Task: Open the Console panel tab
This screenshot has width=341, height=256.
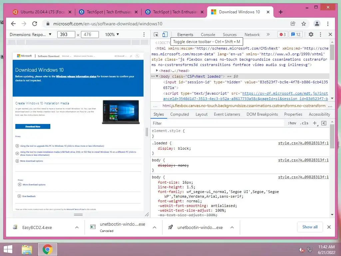Action: pos(208,34)
